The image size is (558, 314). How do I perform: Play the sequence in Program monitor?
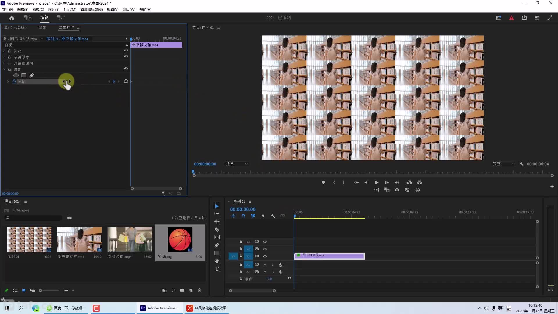pyautogui.click(x=376, y=183)
